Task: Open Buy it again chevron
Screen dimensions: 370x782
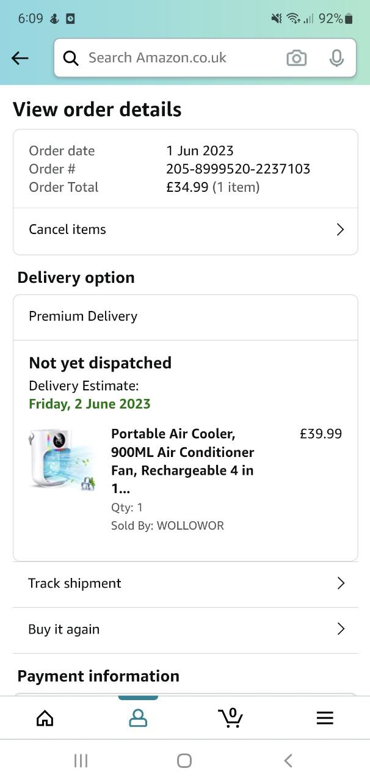Action: (341, 629)
